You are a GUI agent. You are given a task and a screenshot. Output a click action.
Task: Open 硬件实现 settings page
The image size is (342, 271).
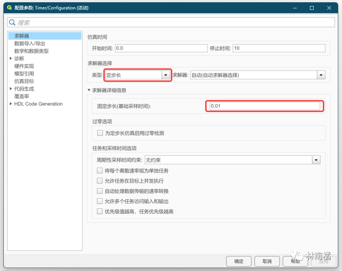[x=24, y=66]
